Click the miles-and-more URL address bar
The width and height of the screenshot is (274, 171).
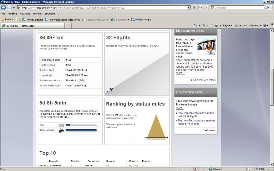click(102, 8)
